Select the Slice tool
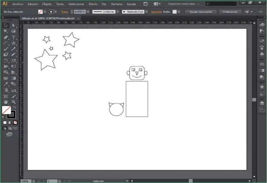 pos(14,96)
